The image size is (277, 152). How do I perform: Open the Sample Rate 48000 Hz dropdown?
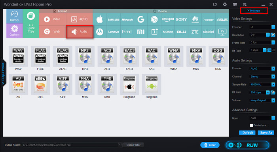coord(262,84)
